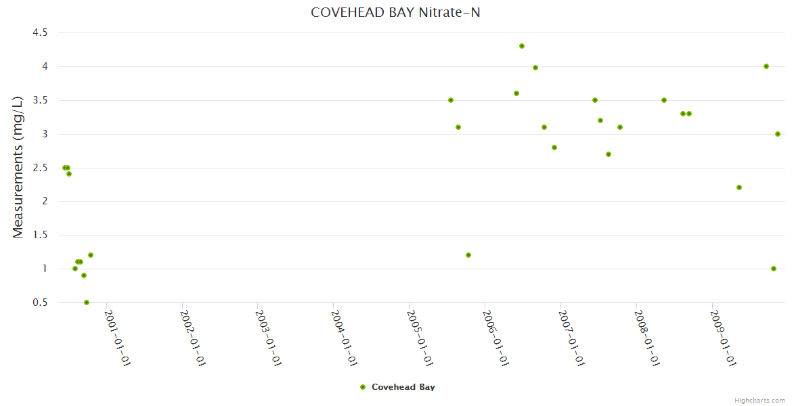Viewport: 792px width, 406px height.
Task: Click the Measurements (mg/L) y-axis title
Action: (x=18, y=168)
